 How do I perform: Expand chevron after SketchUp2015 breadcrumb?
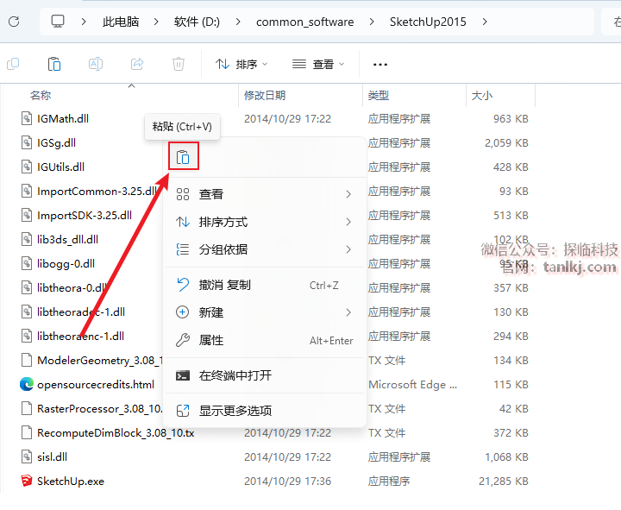[x=485, y=22]
